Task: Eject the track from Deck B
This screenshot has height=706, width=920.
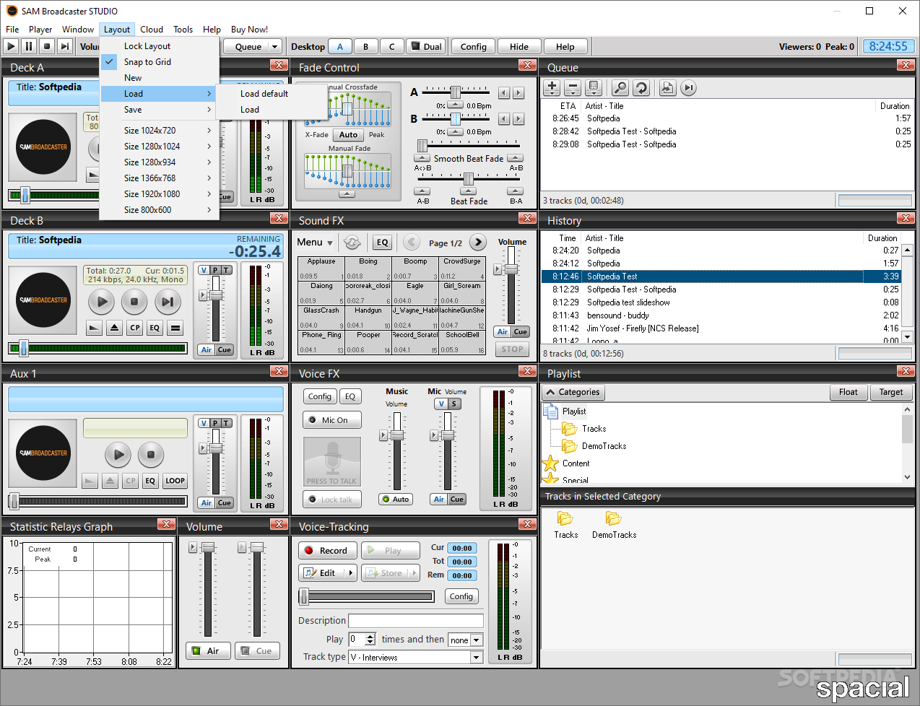Action: pos(114,328)
